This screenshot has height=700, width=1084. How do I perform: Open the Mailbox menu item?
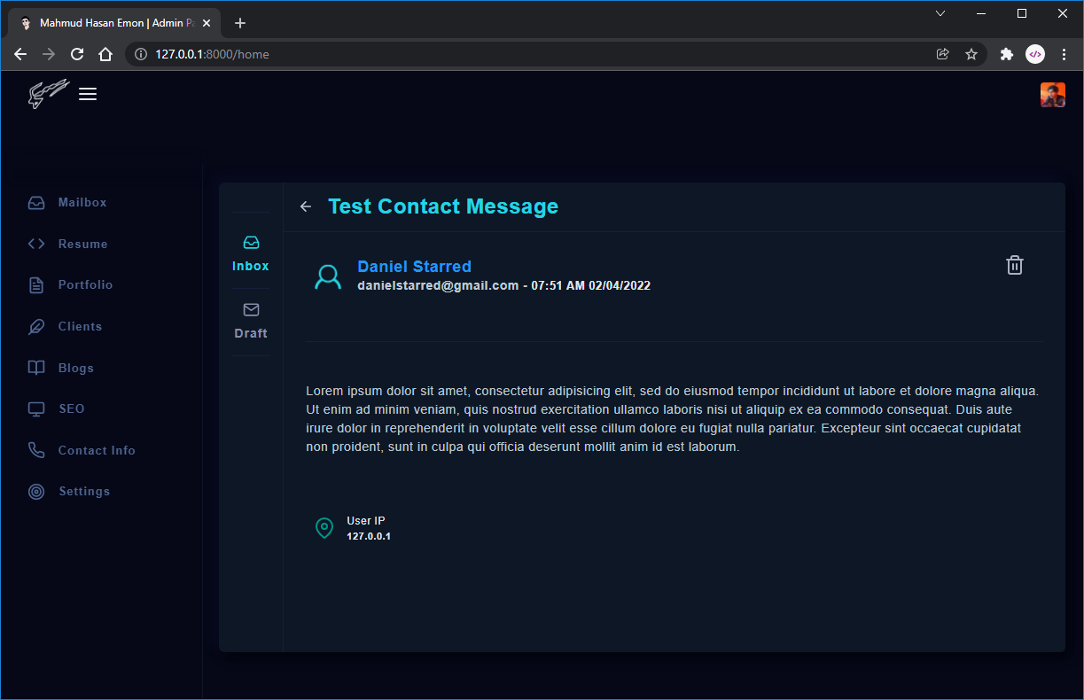click(x=82, y=203)
